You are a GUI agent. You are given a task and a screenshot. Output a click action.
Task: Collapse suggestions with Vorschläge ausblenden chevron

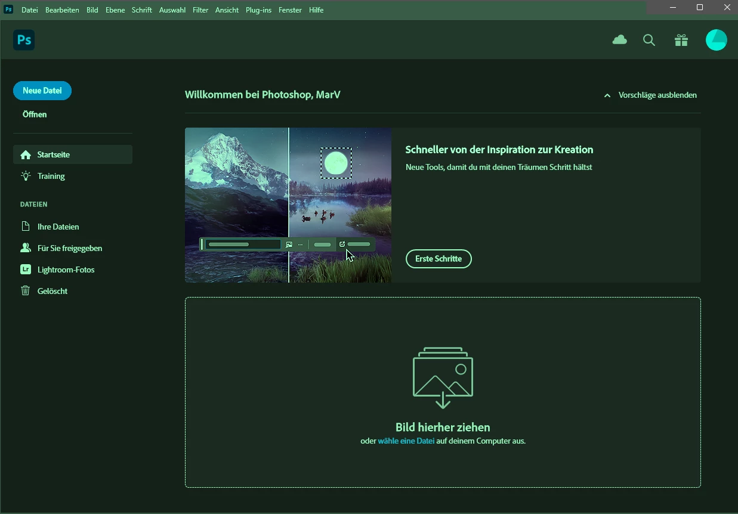(607, 95)
